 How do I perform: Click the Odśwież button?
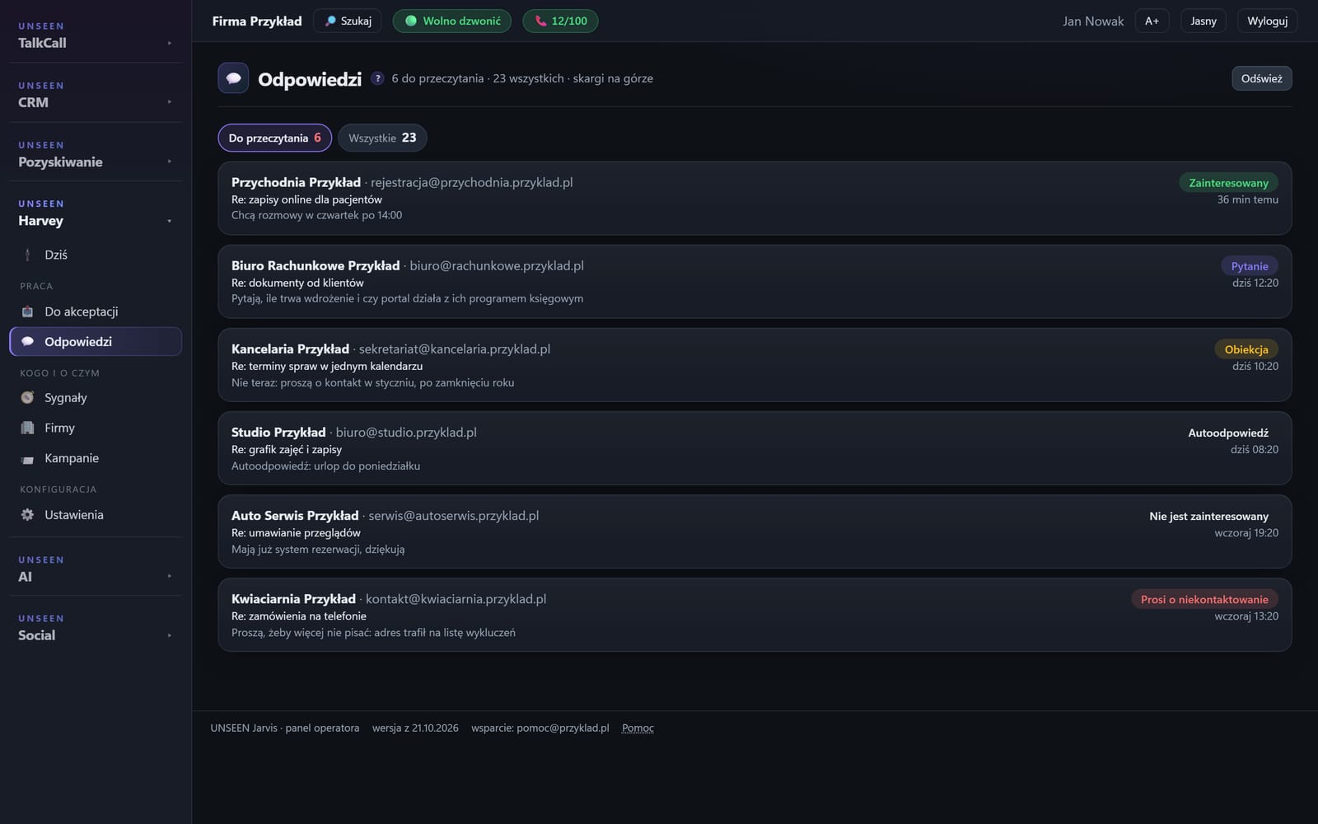coord(1261,78)
